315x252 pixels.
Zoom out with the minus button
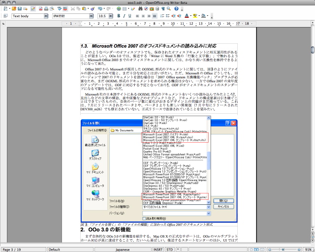[x=270, y=250]
